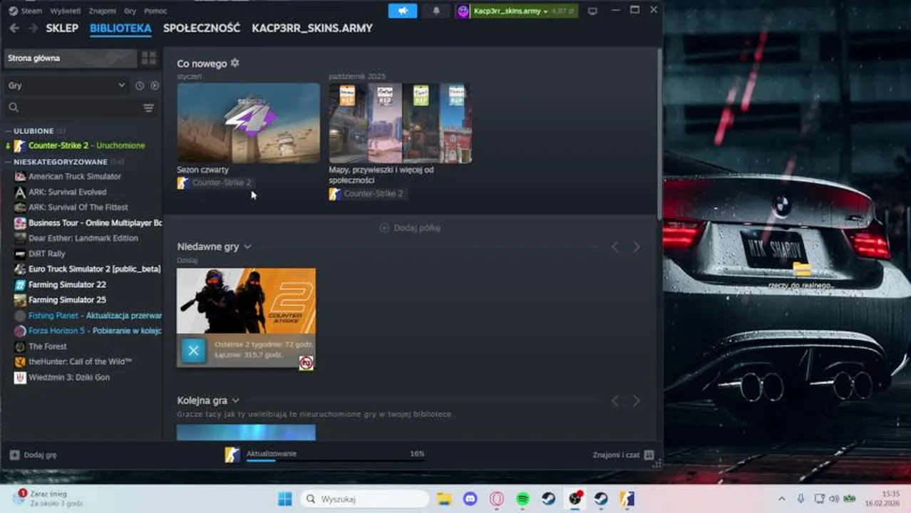This screenshot has height=513, width=911.
Task: Select ARK: Survival Evolved in the game list
Action: click(68, 192)
